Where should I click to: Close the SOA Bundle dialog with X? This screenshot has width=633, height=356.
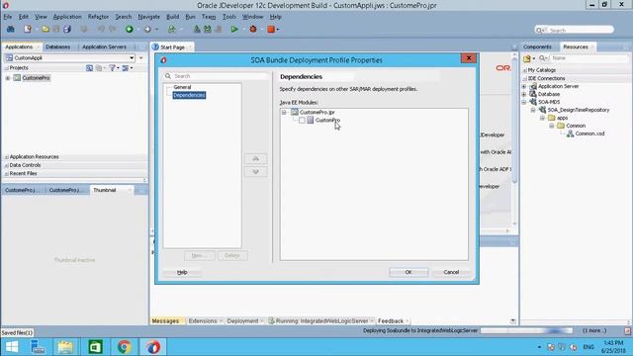(468, 58)
